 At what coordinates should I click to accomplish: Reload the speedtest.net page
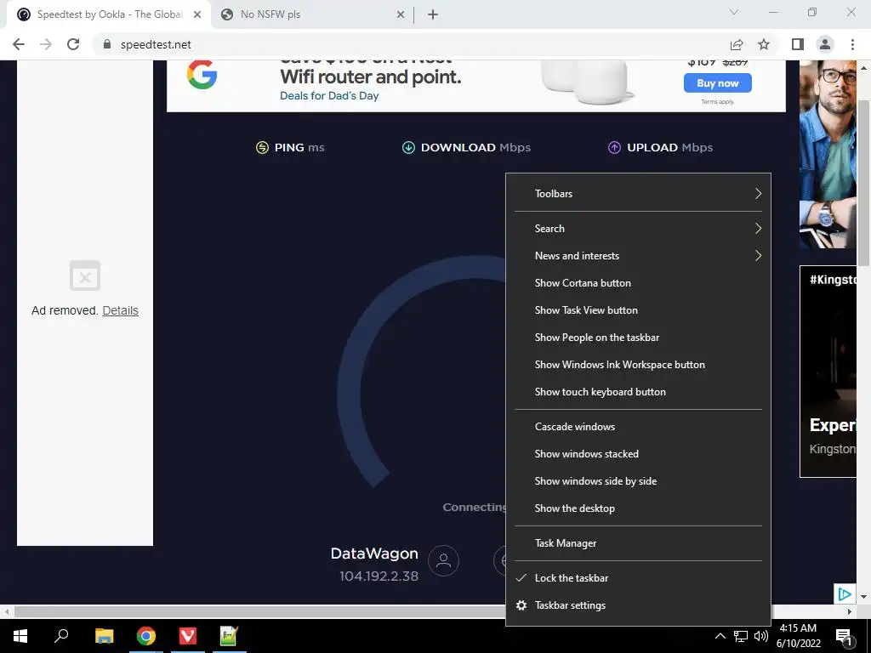pos(73,44)
